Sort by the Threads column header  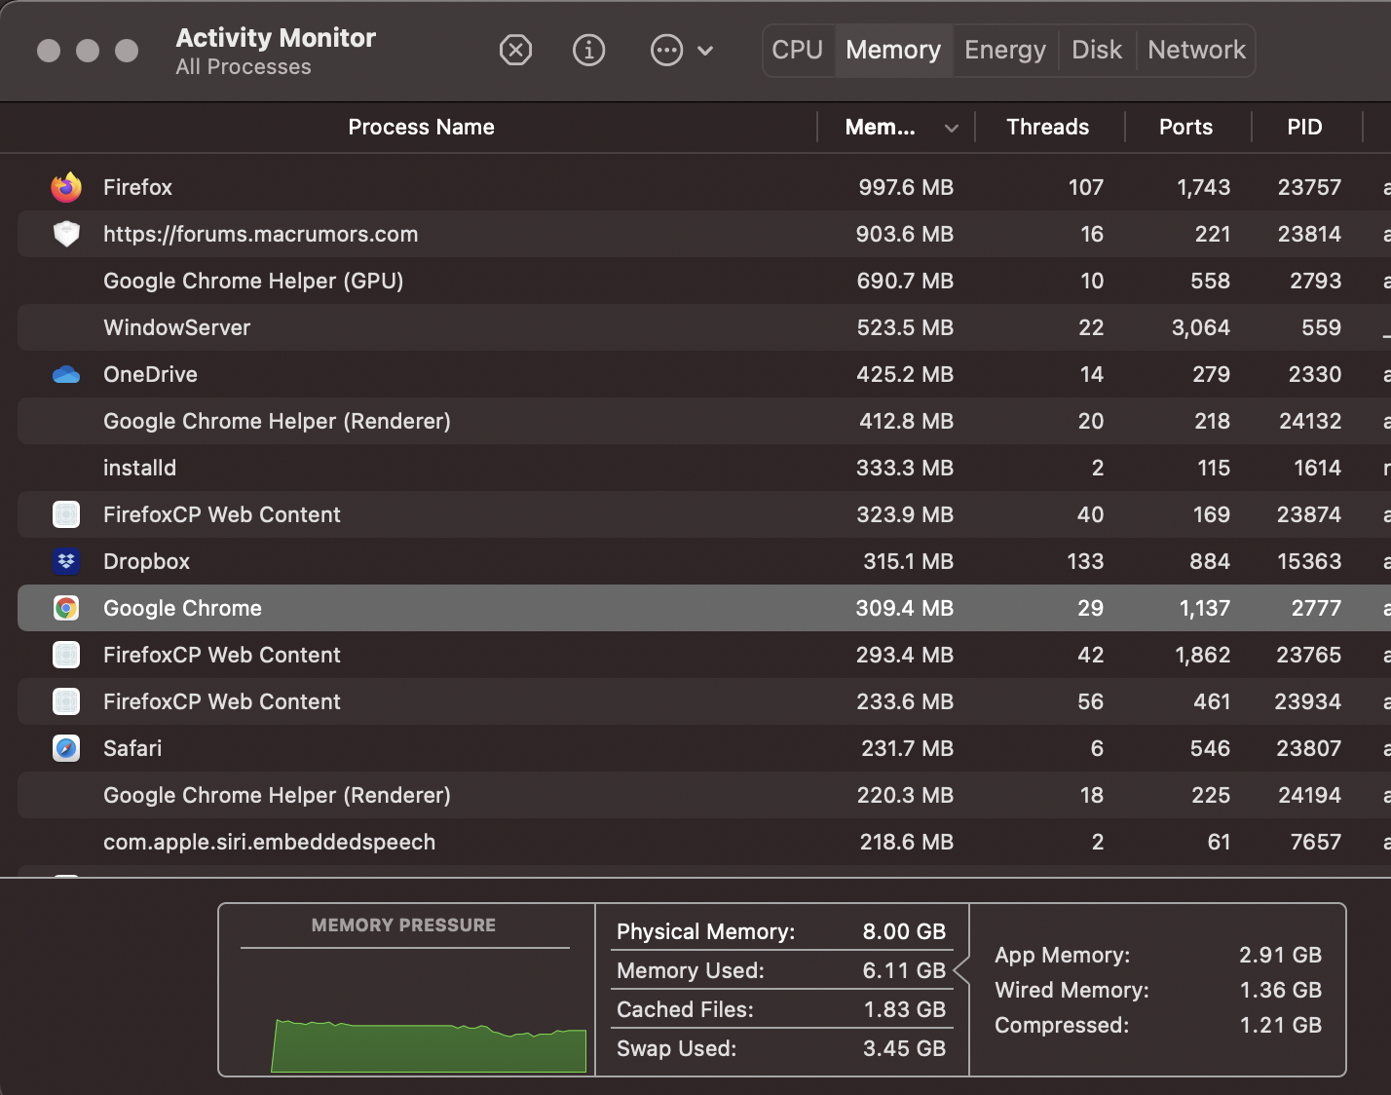click(1047, 127)
